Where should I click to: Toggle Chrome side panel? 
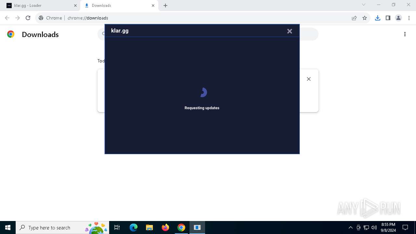(388, 18)
